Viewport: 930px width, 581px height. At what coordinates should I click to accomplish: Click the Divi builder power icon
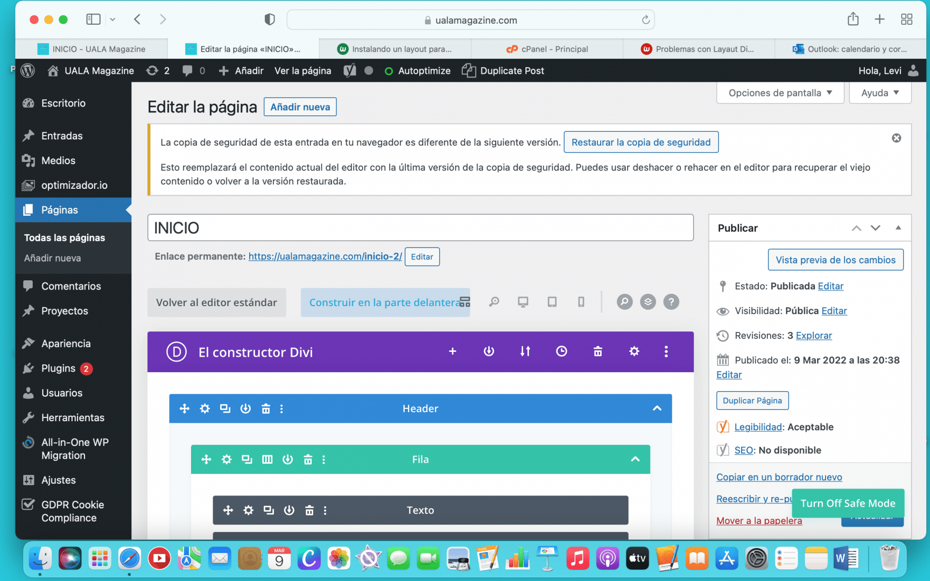click(x=489, y=351)
